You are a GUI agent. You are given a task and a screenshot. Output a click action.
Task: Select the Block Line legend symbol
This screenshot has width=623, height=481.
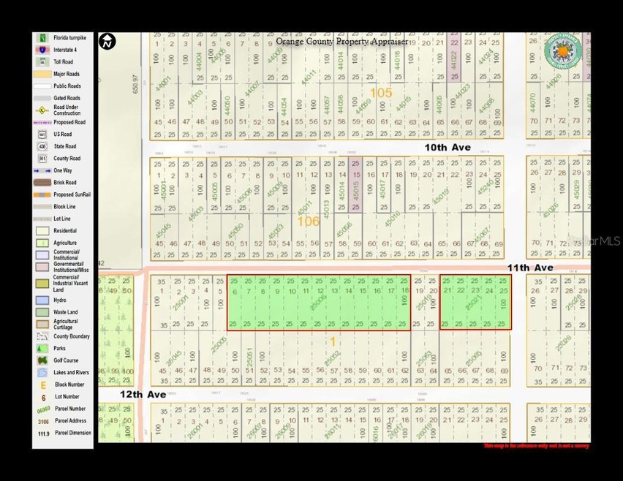pos(42,207)
